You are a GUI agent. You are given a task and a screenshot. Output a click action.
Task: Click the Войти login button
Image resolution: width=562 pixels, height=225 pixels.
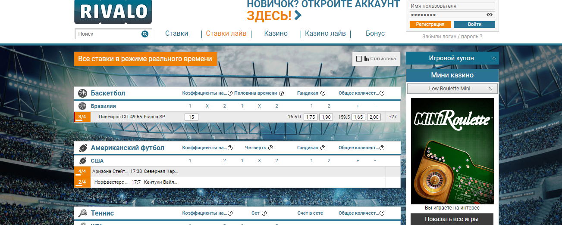[x=474, y=25]
